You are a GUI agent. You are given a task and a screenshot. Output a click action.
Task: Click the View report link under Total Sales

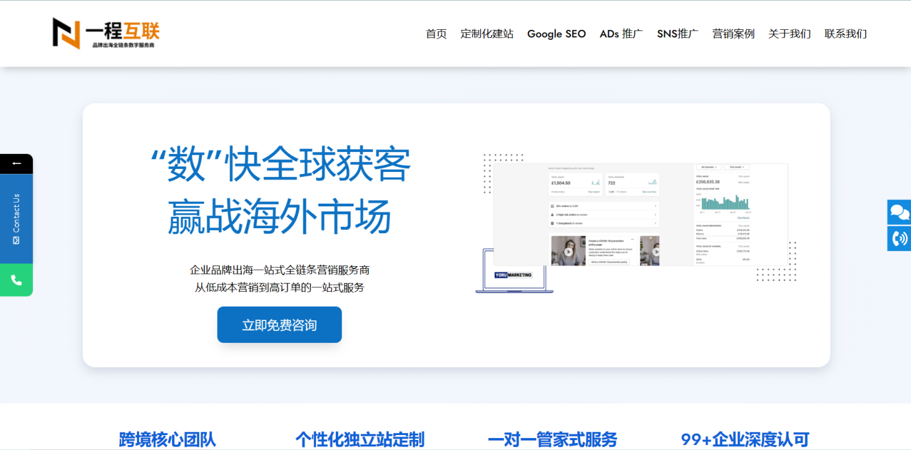point(594,192)
